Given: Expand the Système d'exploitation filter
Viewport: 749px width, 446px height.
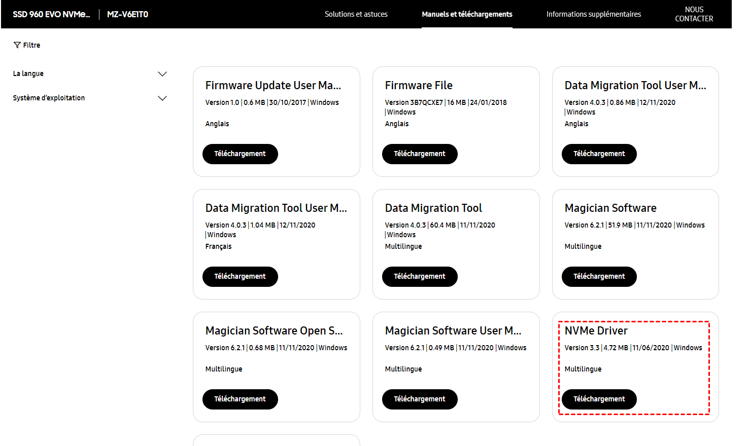Looking at the screenshot, I should point(162,98).
